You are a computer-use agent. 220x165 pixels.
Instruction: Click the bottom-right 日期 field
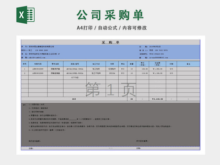(139, 148)
